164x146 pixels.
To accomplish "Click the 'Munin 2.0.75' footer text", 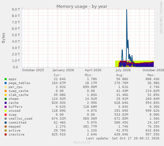I will coord(82,142).
